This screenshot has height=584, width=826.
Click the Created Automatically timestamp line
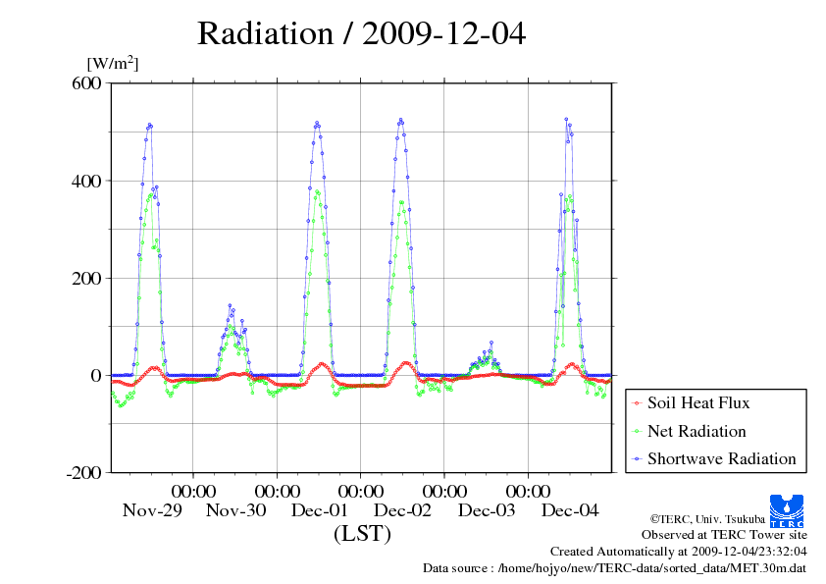click(678, 552)
